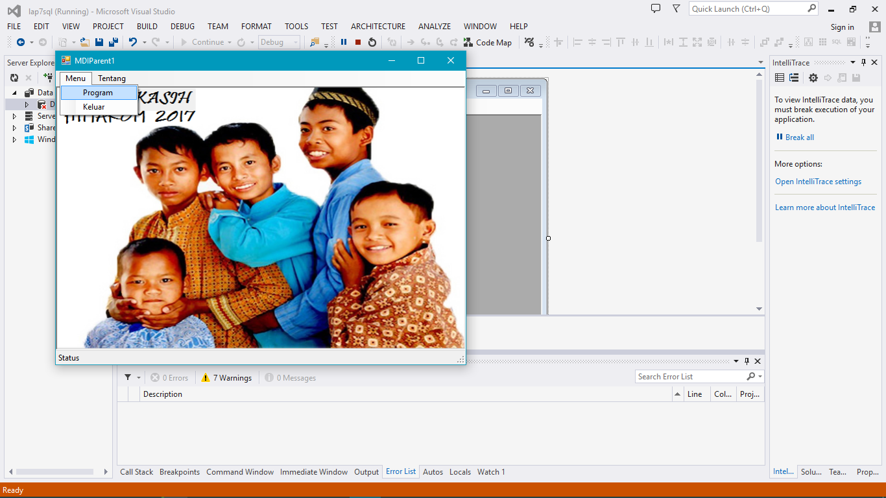
Task: Switch to the Output tab
Action: [x=366, y=472]
